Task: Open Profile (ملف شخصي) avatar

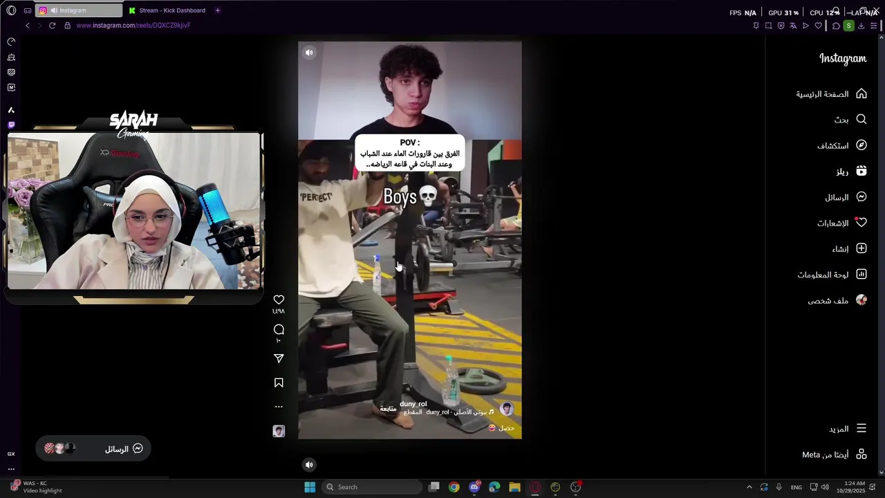Action: [x=861, y=300]
